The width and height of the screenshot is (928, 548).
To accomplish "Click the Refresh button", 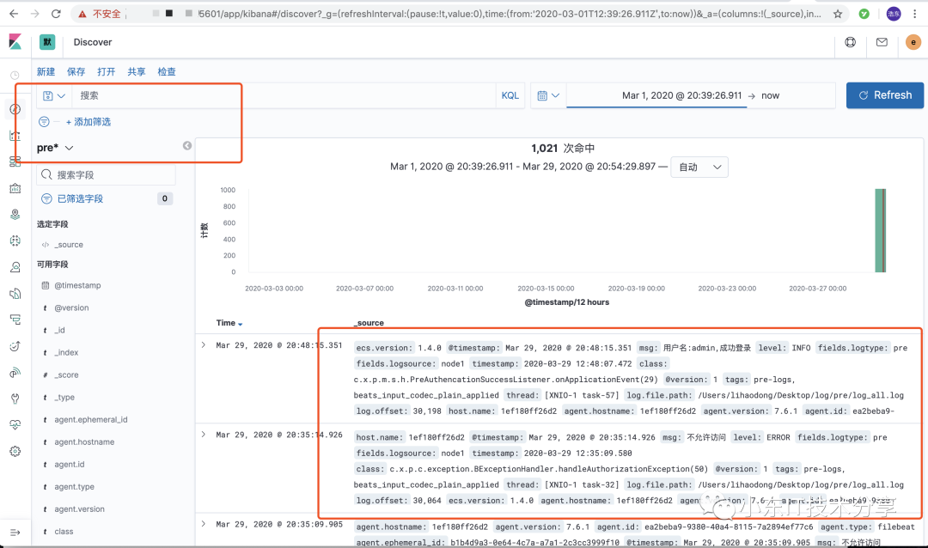I will point(885,95).
